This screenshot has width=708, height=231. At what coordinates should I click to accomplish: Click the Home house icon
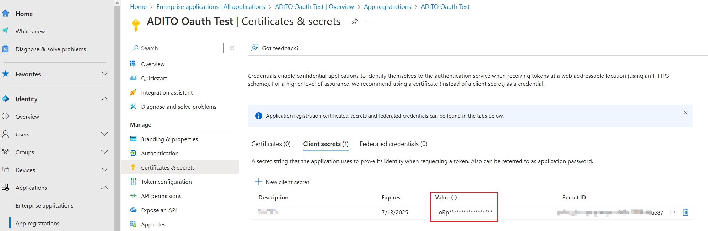click(x=5, y=14)
